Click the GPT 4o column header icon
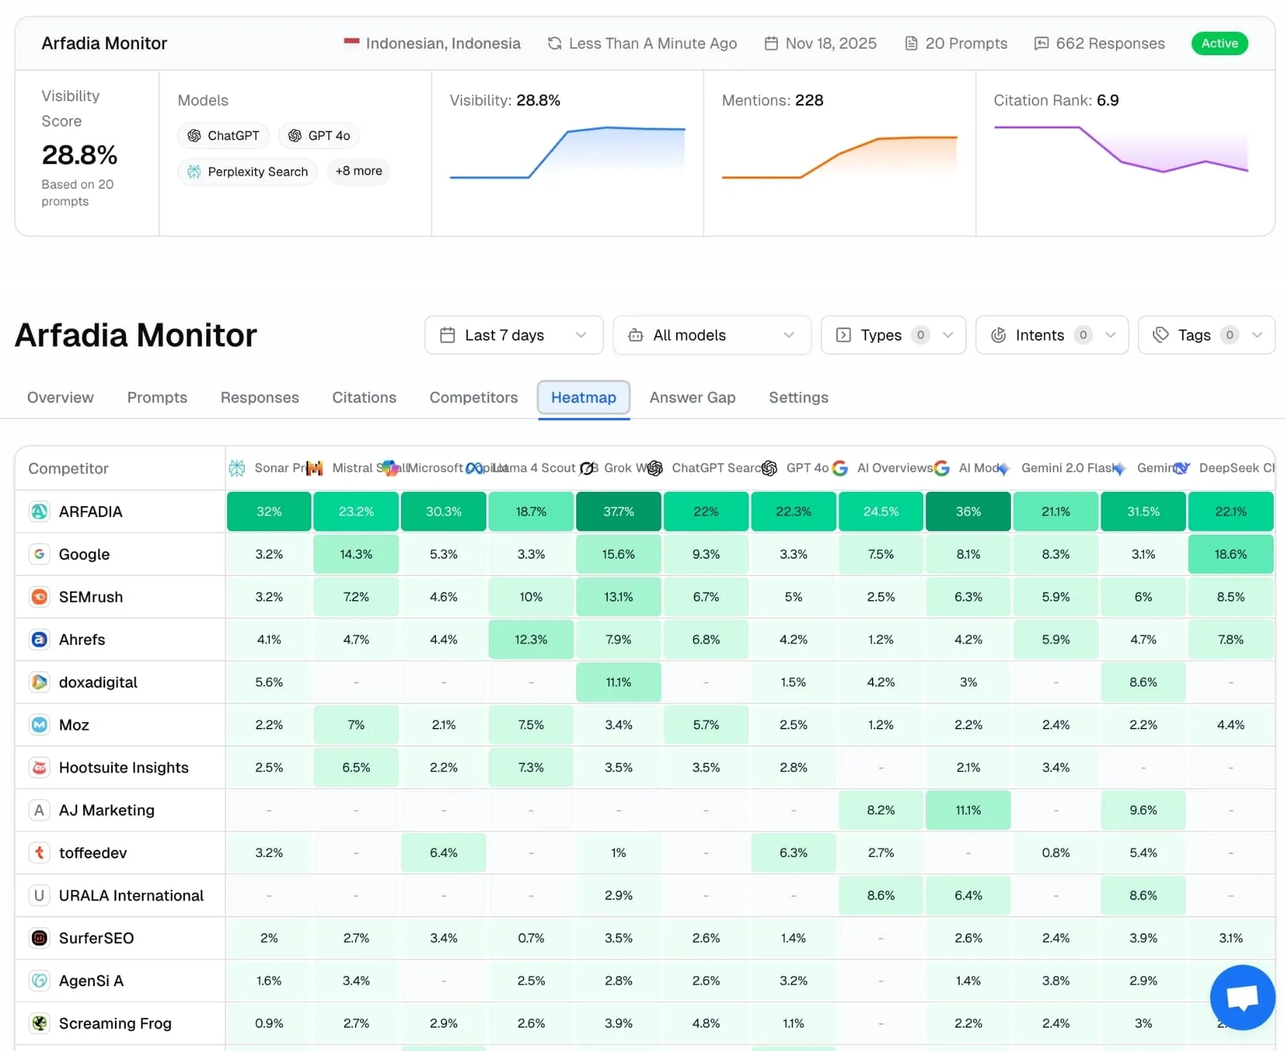The width and height of the screenshot is (1286, 1051). pos(769,468)
